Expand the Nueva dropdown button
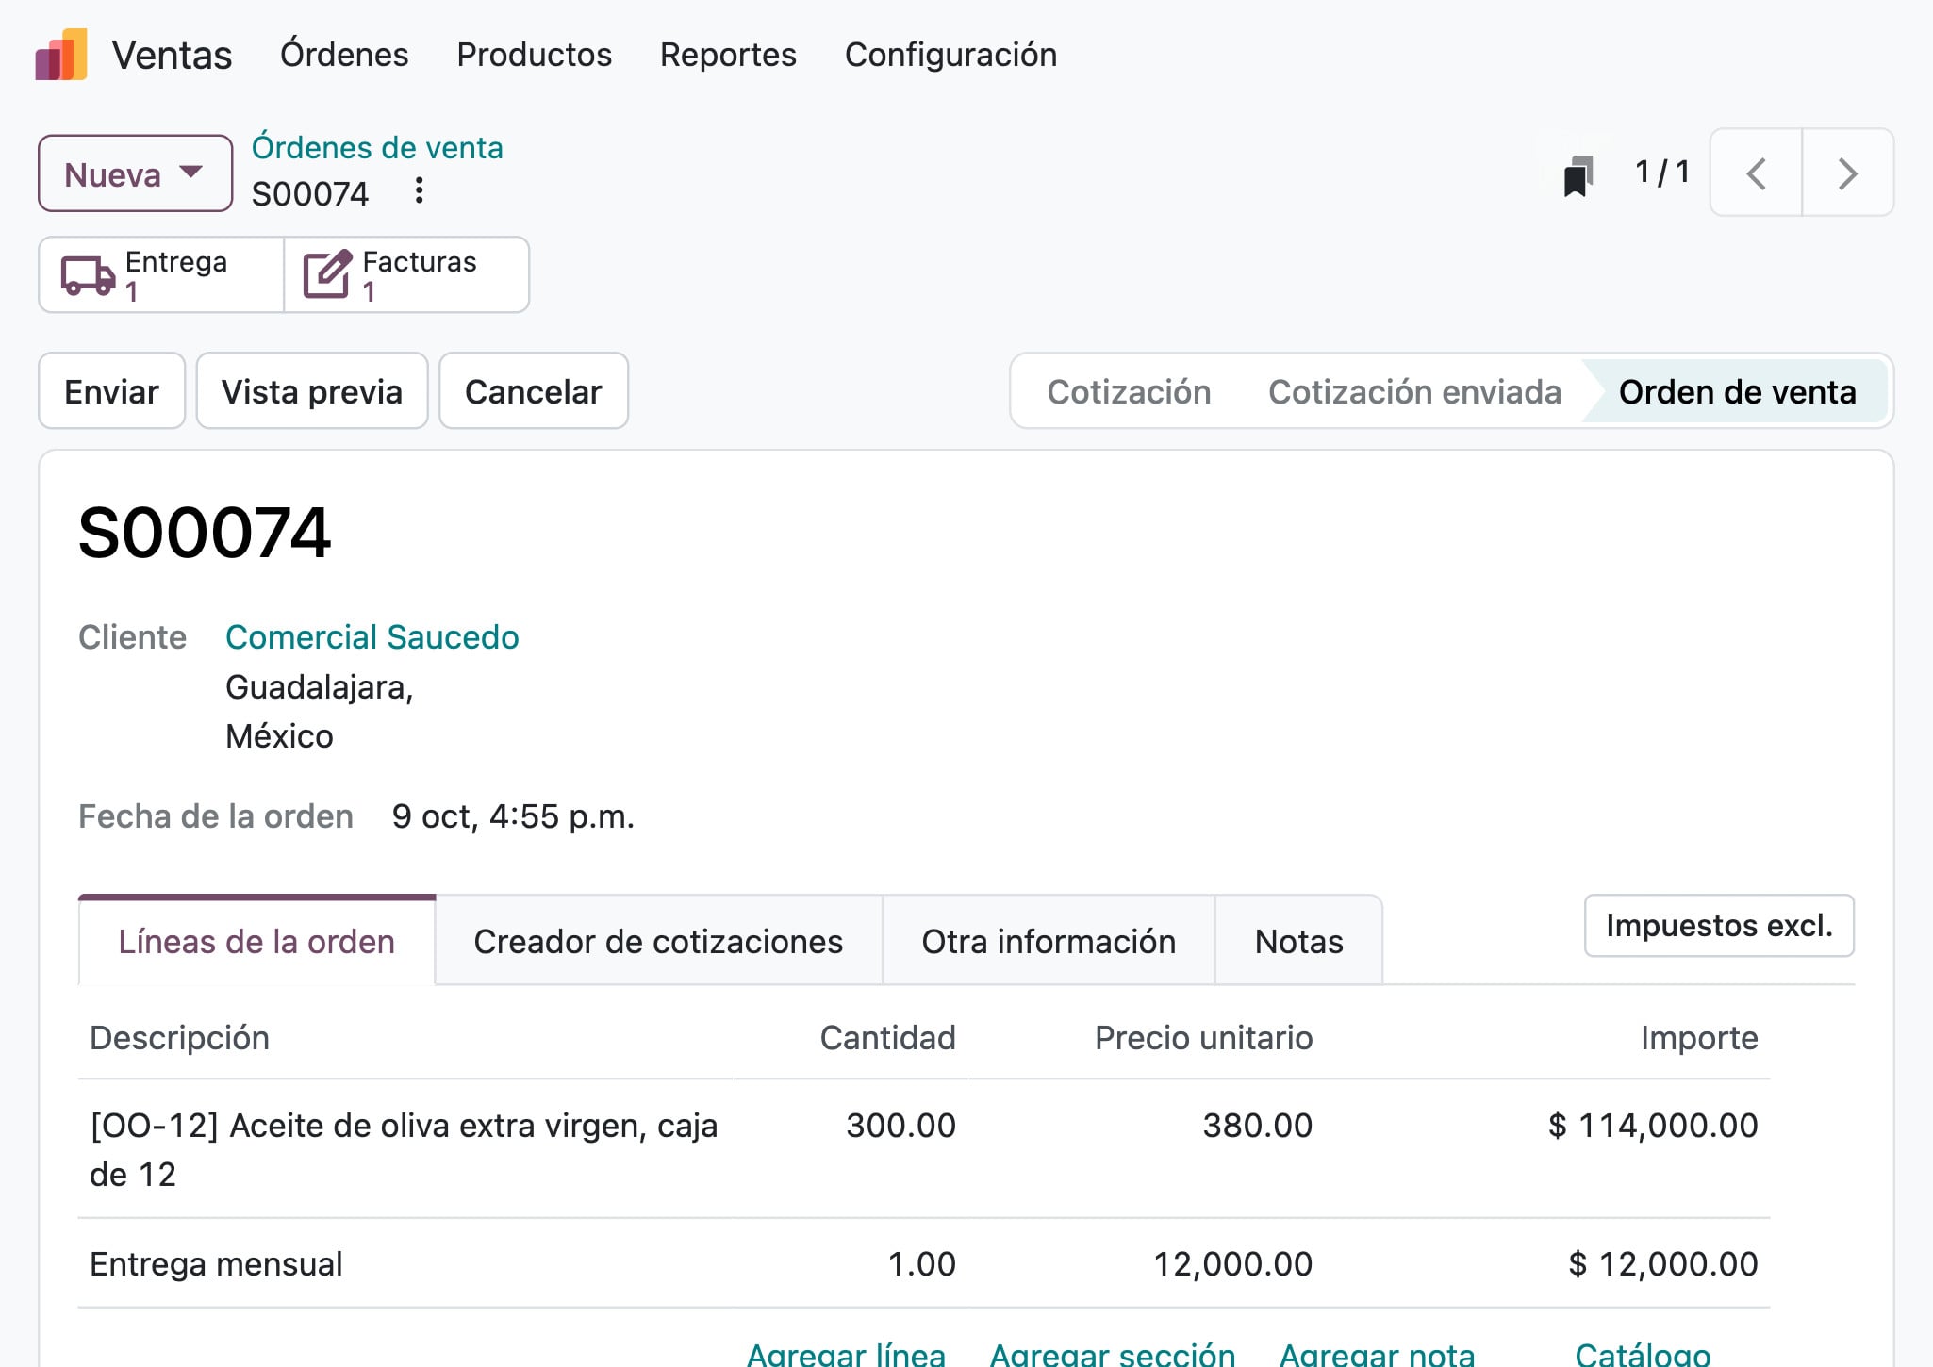 coord(135,173)
